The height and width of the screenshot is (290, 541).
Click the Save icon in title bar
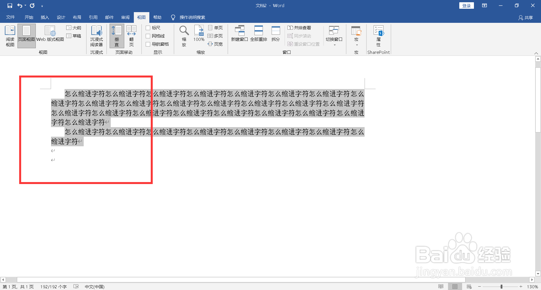coord(10,6)
